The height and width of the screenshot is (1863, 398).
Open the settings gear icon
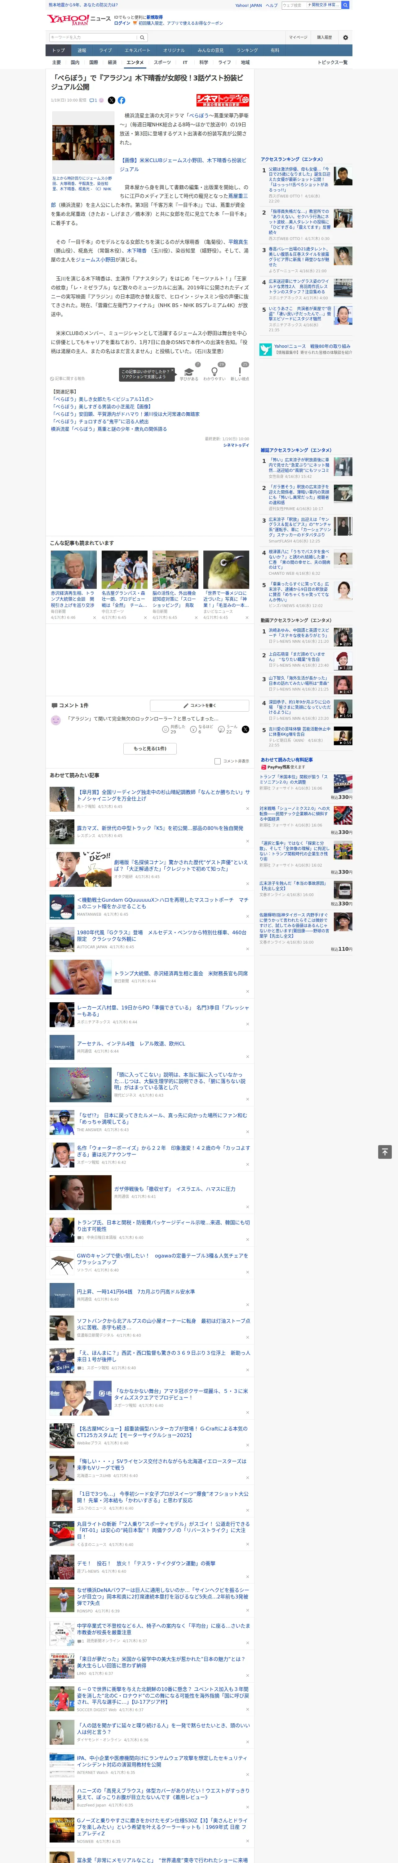pos(345,38)
